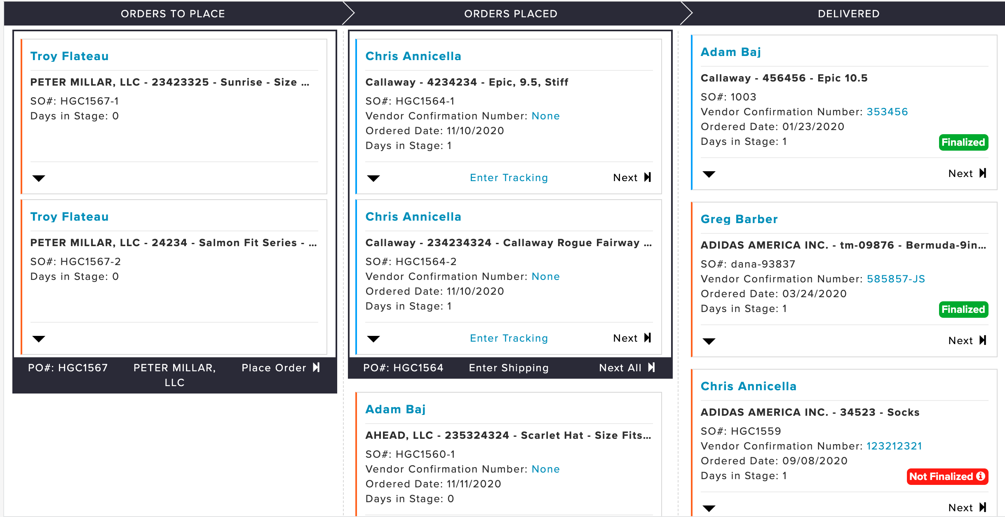
Task: Click the Not Finalized red badge
Action: click(x=947, y=477)
